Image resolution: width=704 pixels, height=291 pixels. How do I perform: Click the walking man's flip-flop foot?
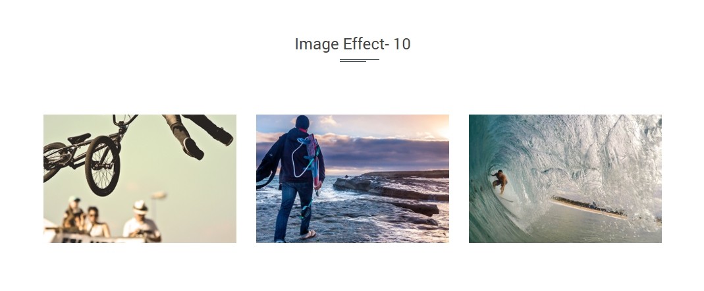point(308,235)
